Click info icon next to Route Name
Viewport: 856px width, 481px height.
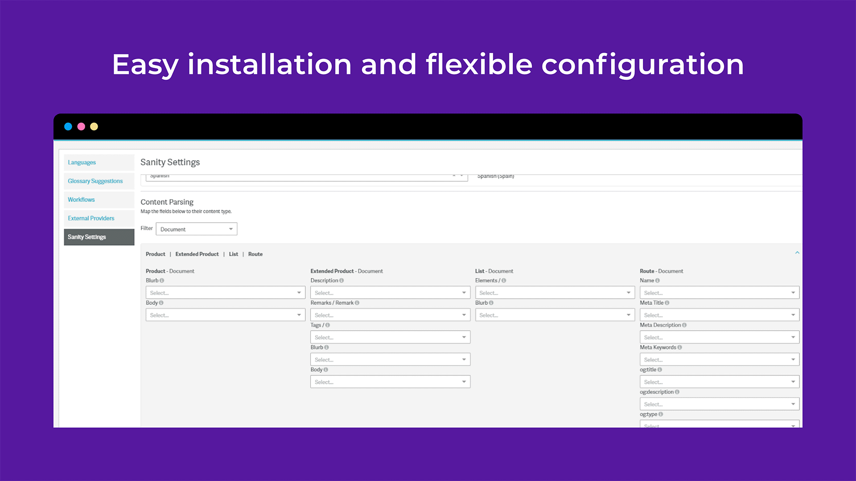pyautogui.click(x=658, y=281)
